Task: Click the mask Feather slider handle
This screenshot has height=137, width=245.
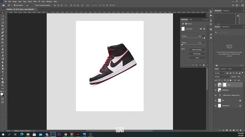Action: (182, 45)
